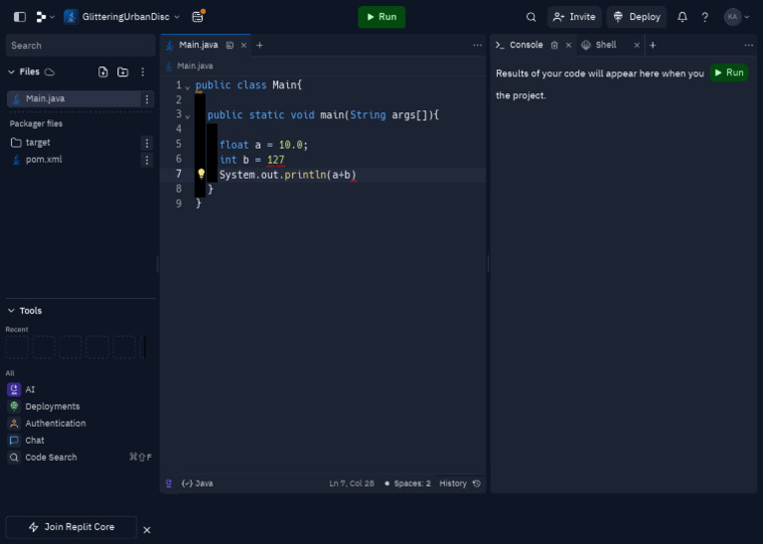Image resolution: width=763 pixels, height=544 pixels.
Task: Open the help question mark
Action: click(704, 17)
